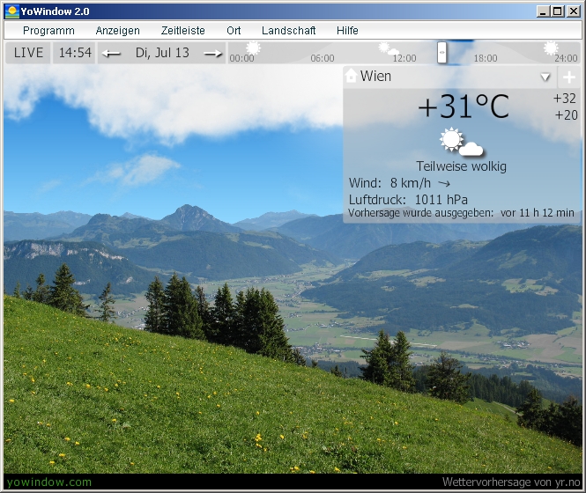
Task: Click the 06:00 mark on timeline
Action: coord(323,58)
